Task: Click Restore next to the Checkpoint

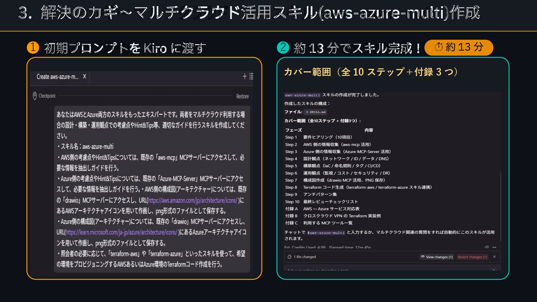Action: 242,96
